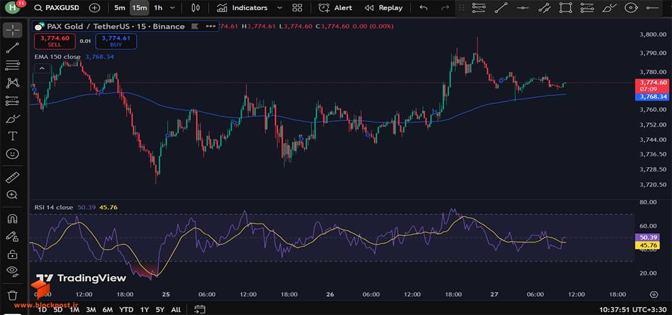
Task: Open the emoji icons tool
Action: 13,154
